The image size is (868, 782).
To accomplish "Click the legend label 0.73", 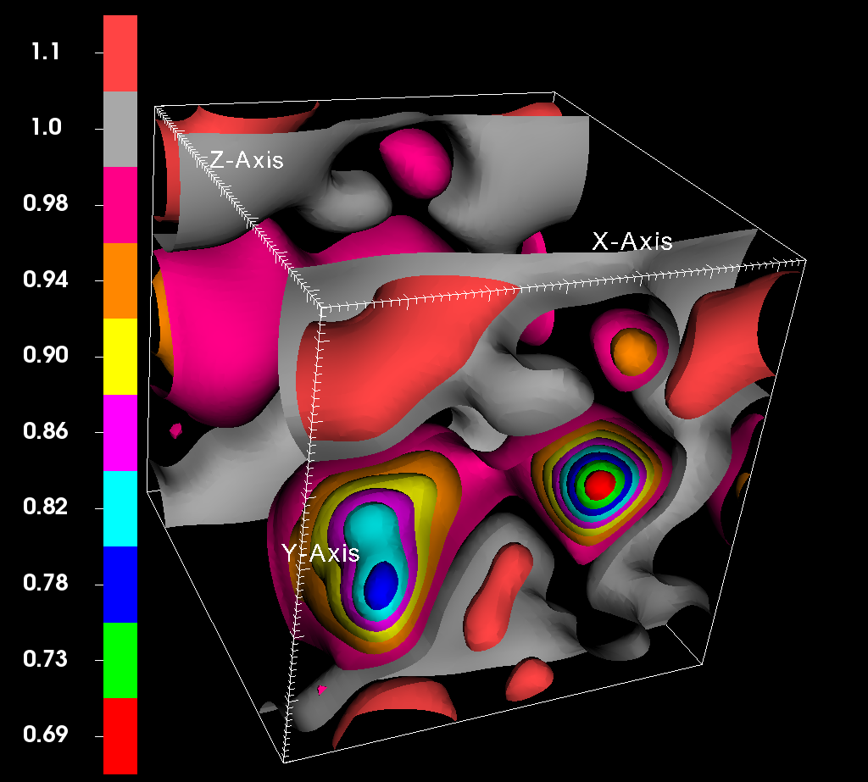I will pyautogui.click(x=46, y=658).
